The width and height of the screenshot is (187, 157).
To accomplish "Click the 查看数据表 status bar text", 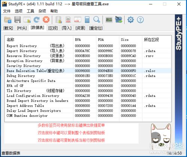I will tap(11, 153).
